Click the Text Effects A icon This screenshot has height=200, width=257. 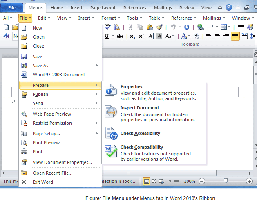tap(184, 36)
